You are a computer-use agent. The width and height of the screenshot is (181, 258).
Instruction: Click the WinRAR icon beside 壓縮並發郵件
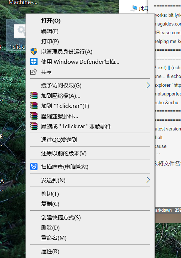pos(34,116)
